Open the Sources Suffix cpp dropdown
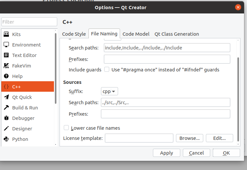Viewport: 247px width, 170px height. (x=109, y=91)
